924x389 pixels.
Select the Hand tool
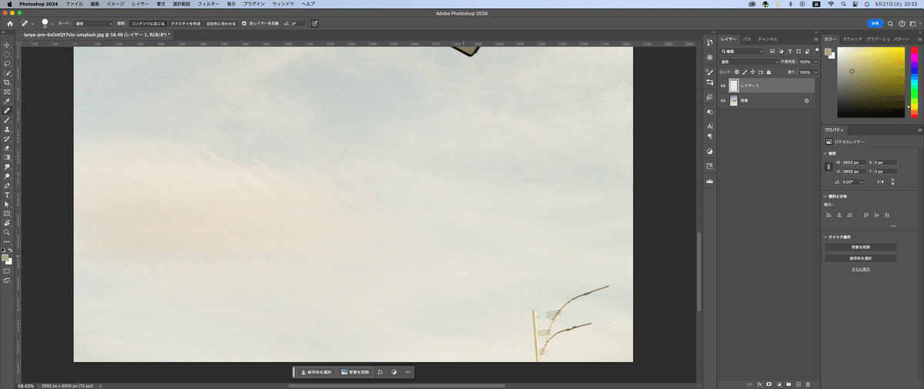coord(7,222)
